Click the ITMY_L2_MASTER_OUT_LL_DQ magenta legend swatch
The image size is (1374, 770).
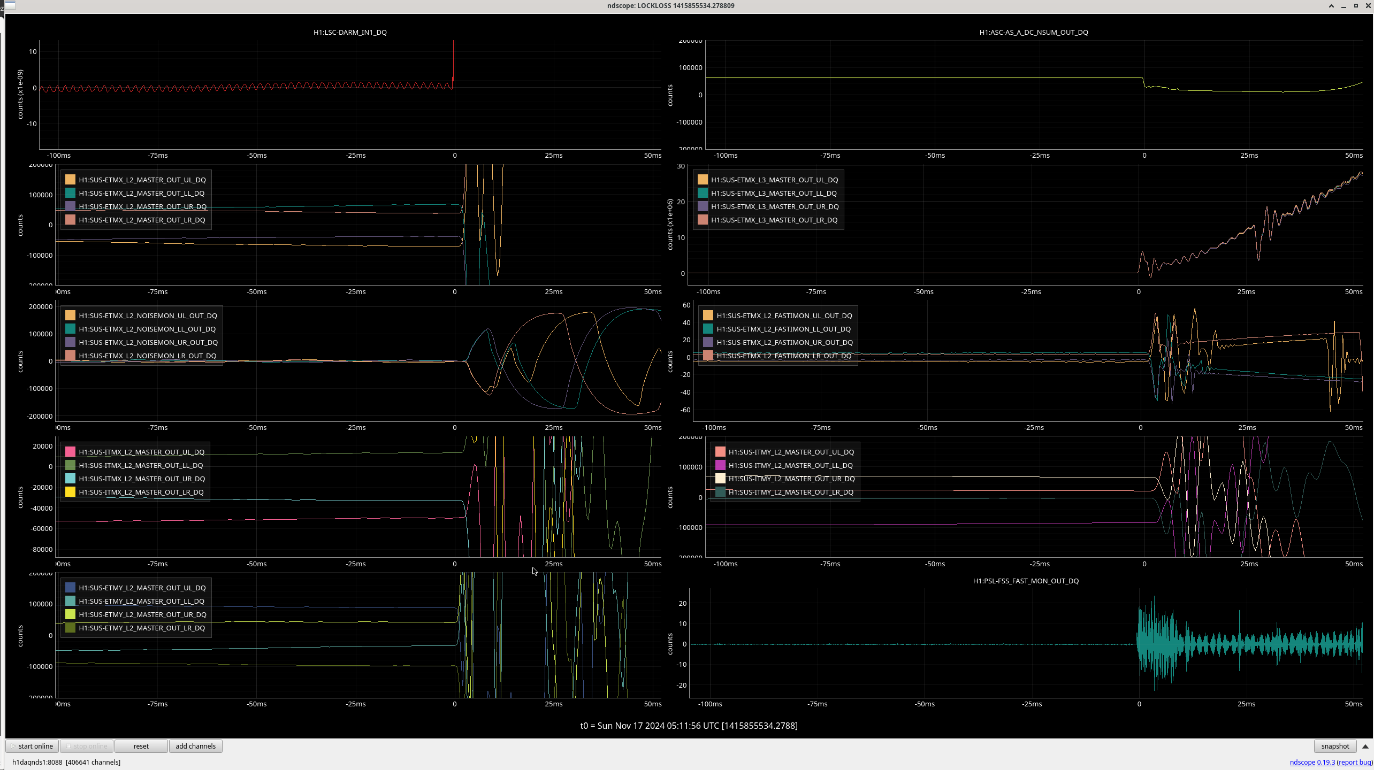click(x=720, y=465)
